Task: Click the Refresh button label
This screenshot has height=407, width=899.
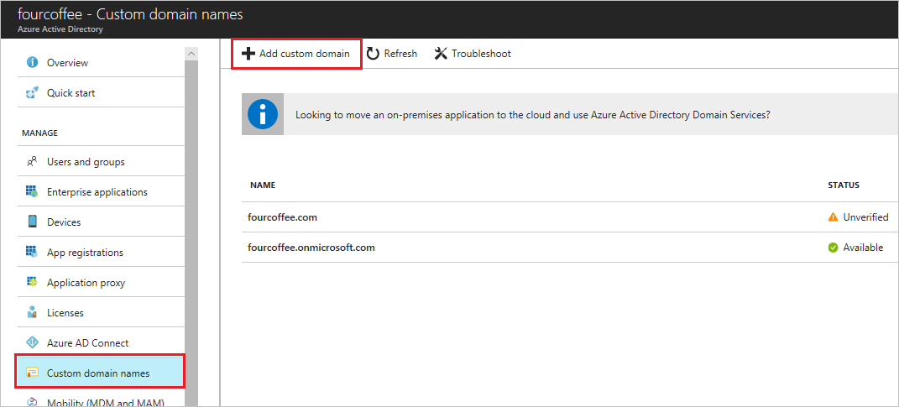Action: (x=400, y=54)
